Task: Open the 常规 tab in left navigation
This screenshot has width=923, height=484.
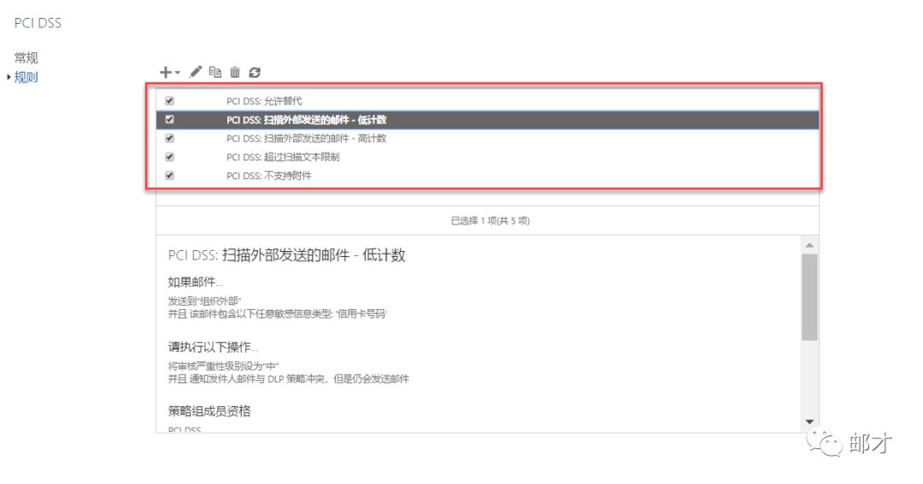Action: coord(26,58)
